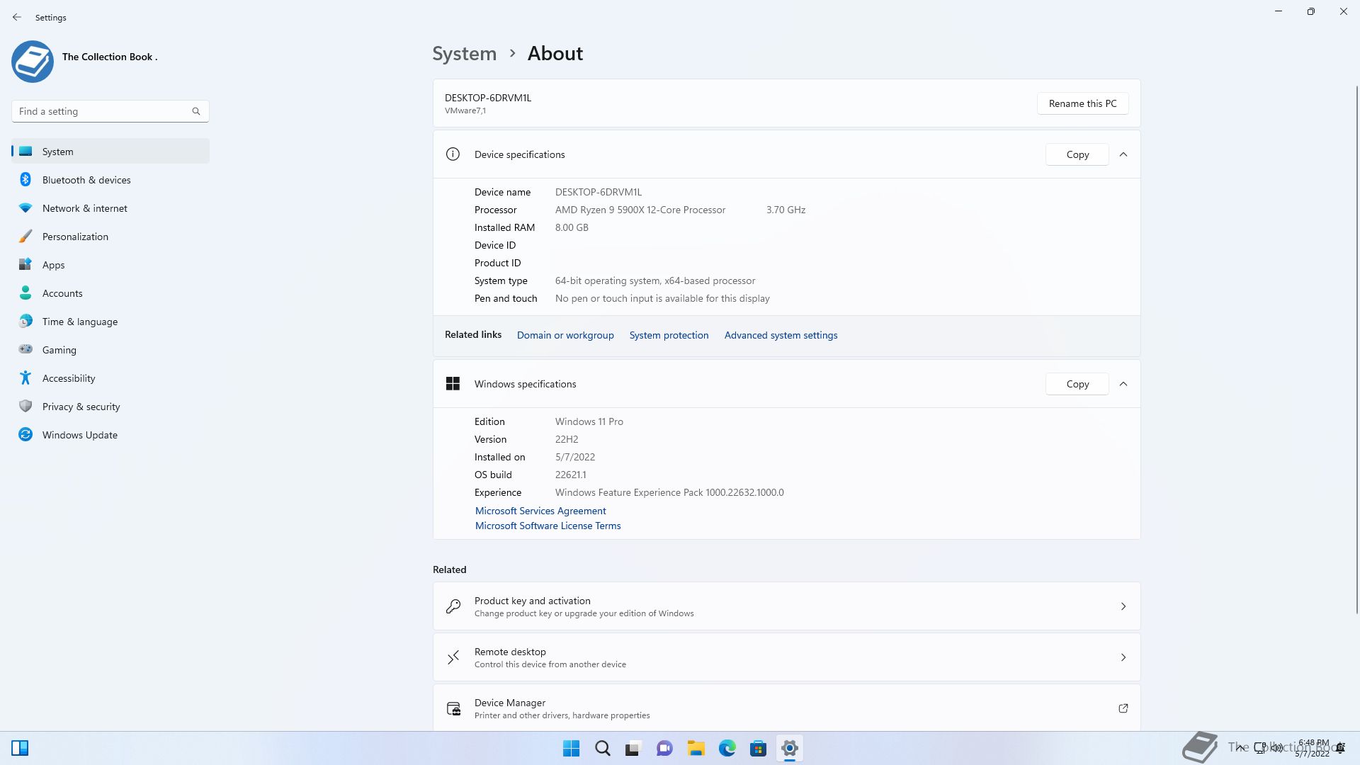Image resolution: width=1360 pixels, height=765 pixels.
Task: Open File Explorer from taskbar
Action: [696, 748]
